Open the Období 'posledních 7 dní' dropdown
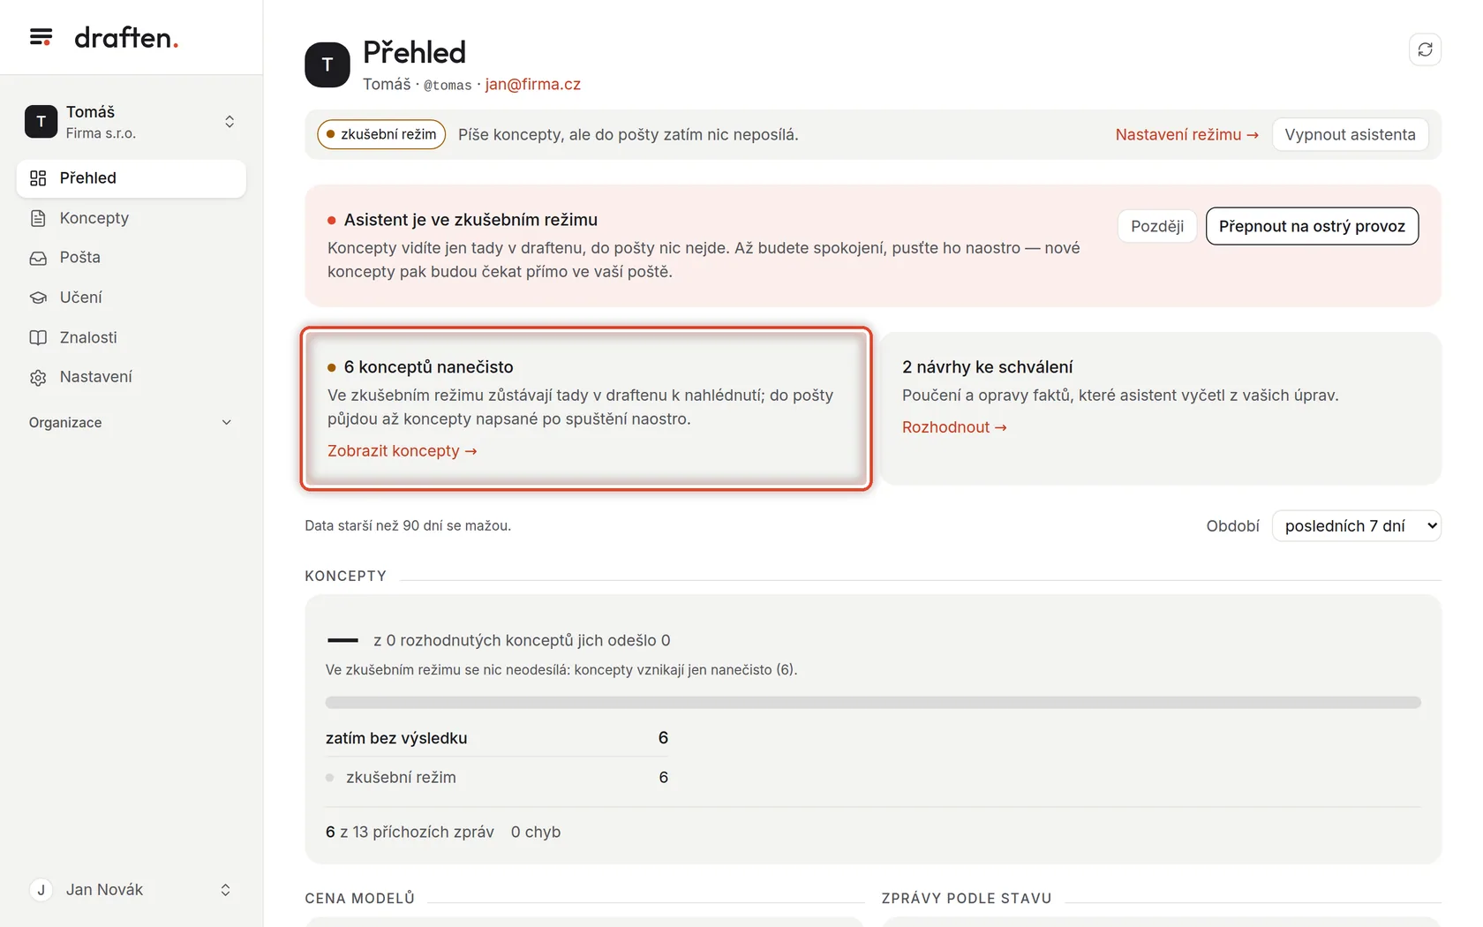The image size is (1483, 927). click(x=1357, y=526)
